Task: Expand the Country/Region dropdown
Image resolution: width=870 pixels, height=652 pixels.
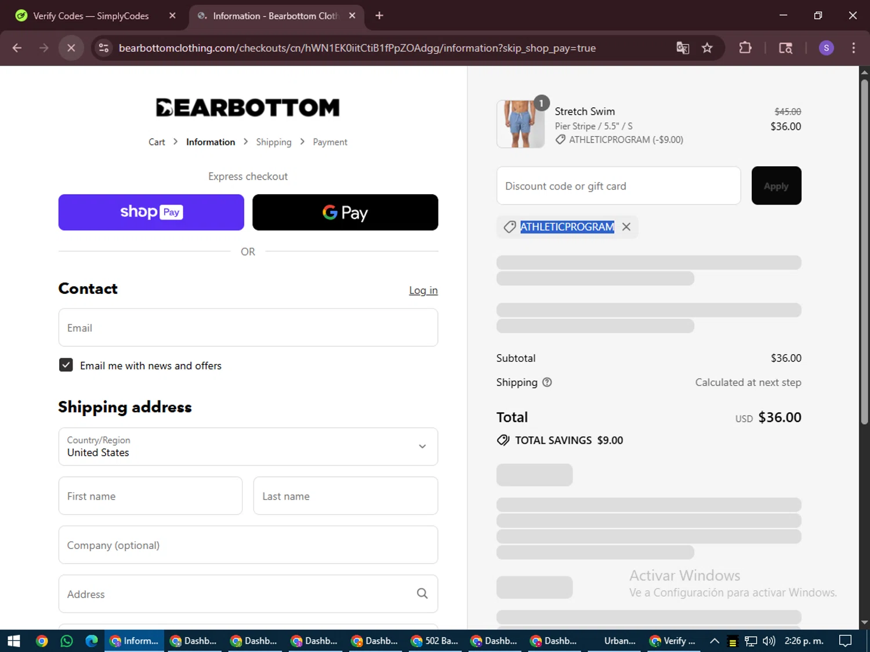Action: 248,447
